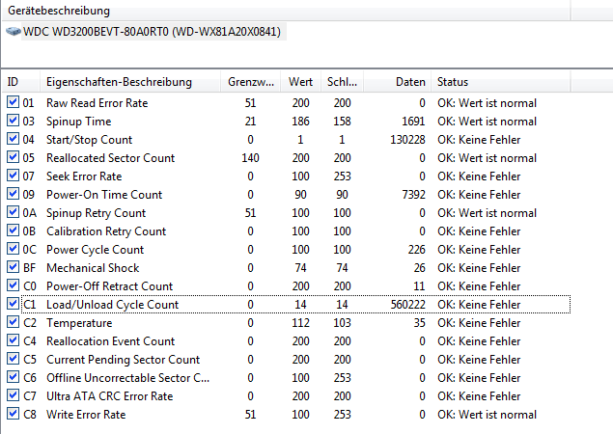
Task: Select the Spinup Retry Count label
Action: click(x=96, y=213)
